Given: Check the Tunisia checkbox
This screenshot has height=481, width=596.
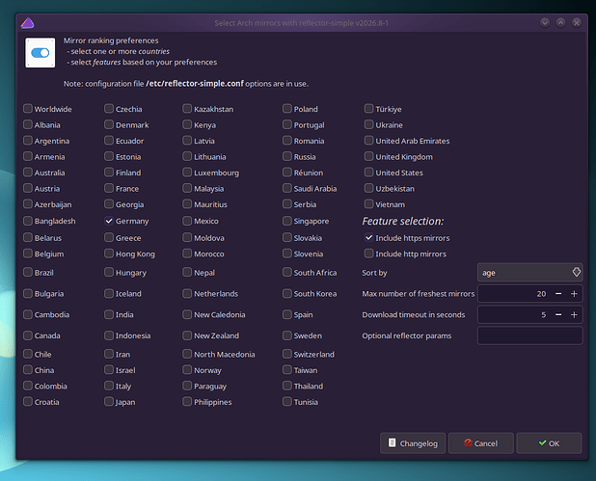Looking at the screenshot, I should [x=287, y=402].
